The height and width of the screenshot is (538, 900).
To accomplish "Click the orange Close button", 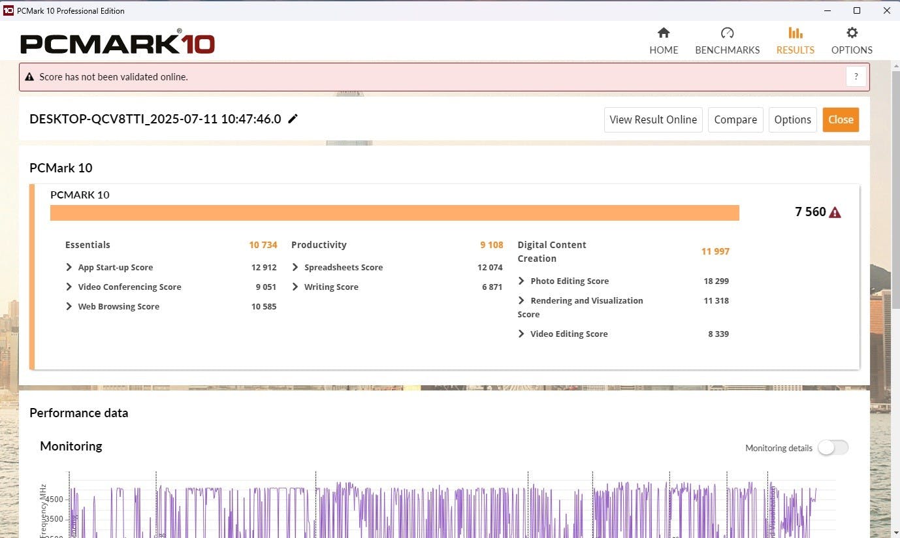I will [x=841, y=119].
